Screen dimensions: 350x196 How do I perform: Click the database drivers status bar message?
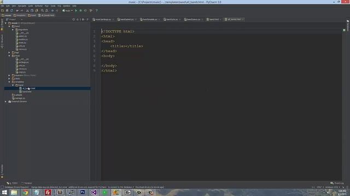point(84,187)
